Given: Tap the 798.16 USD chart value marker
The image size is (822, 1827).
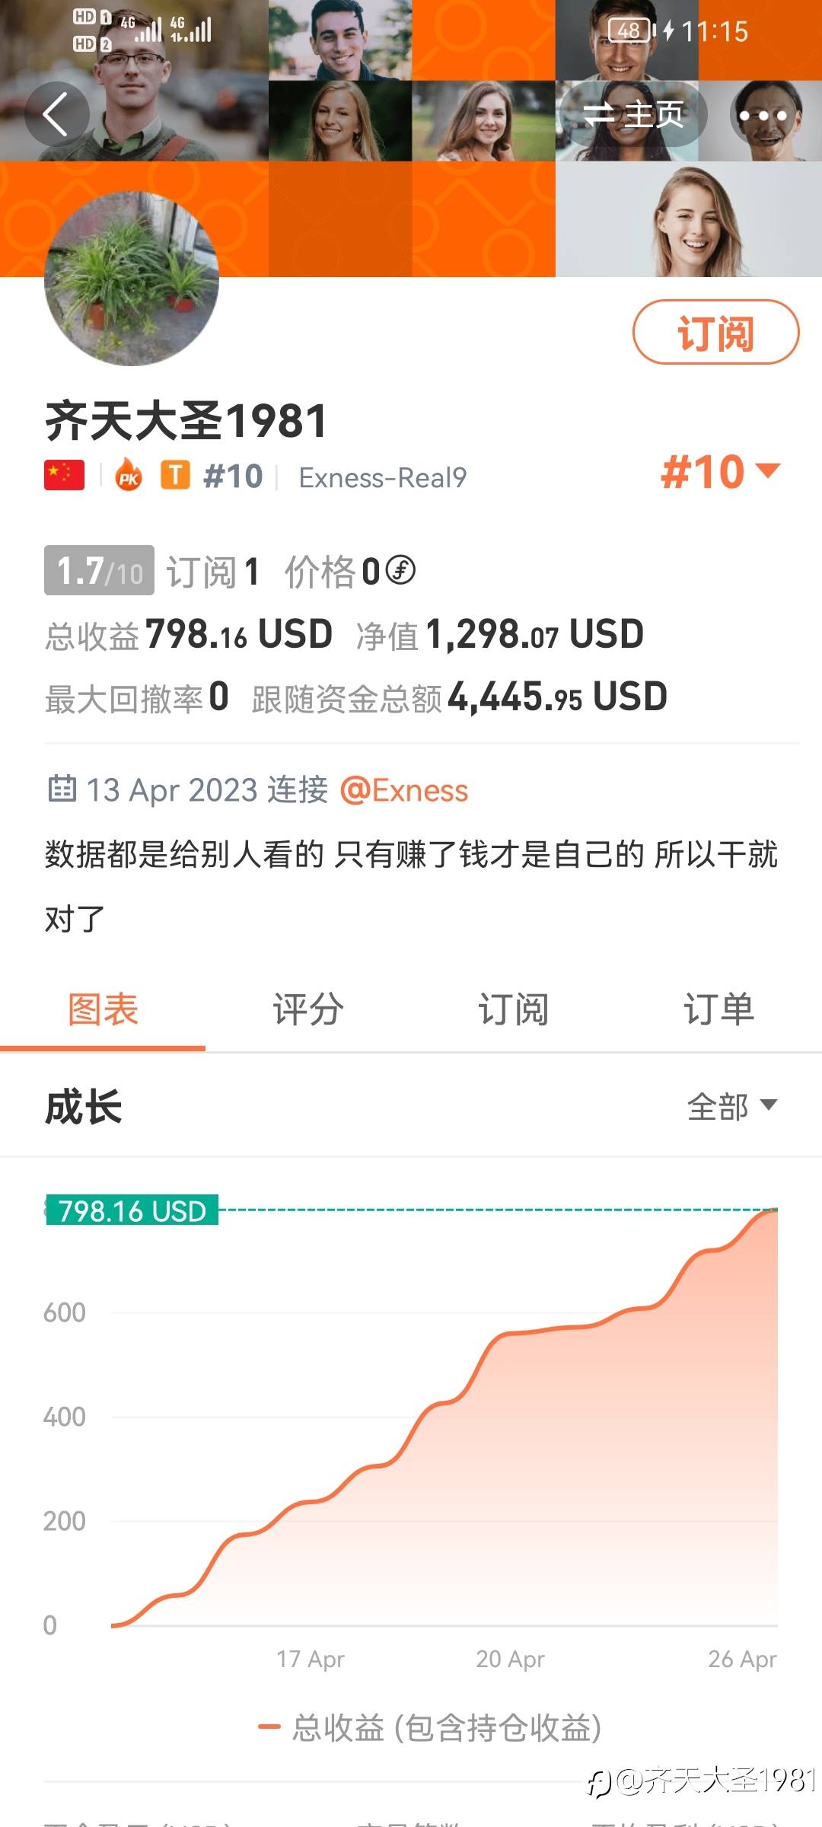Looking at the screenshot, I should coord(132,1210).
